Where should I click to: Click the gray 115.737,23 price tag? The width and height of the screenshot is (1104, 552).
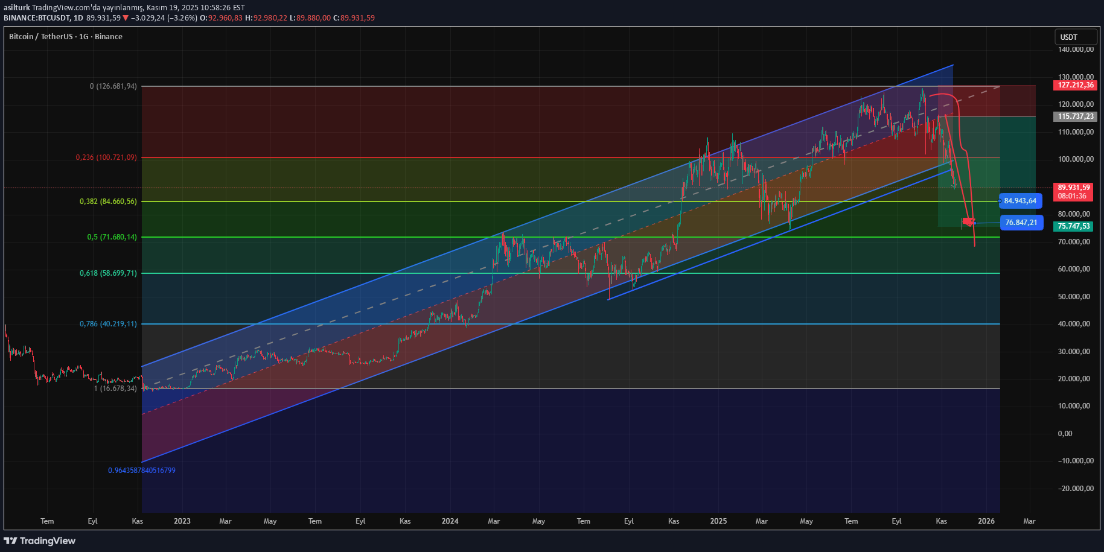(1076, 116)
